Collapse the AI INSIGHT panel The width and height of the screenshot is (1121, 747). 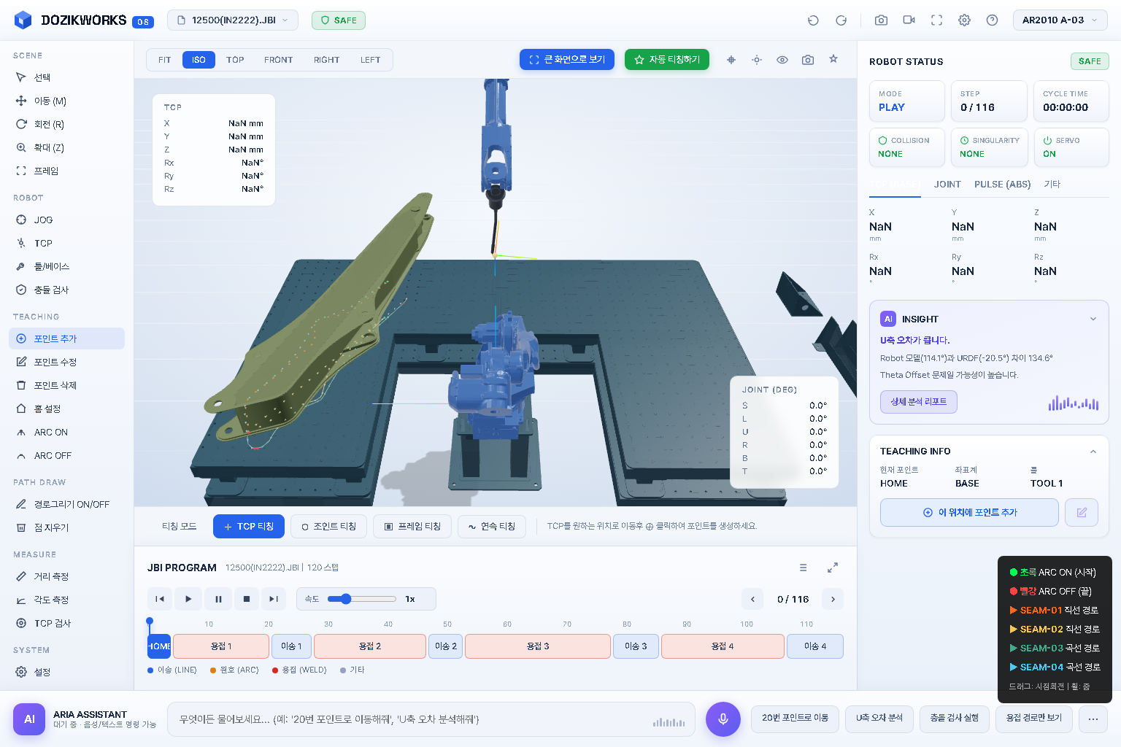pyautogui.click(x=1093, y=319)
